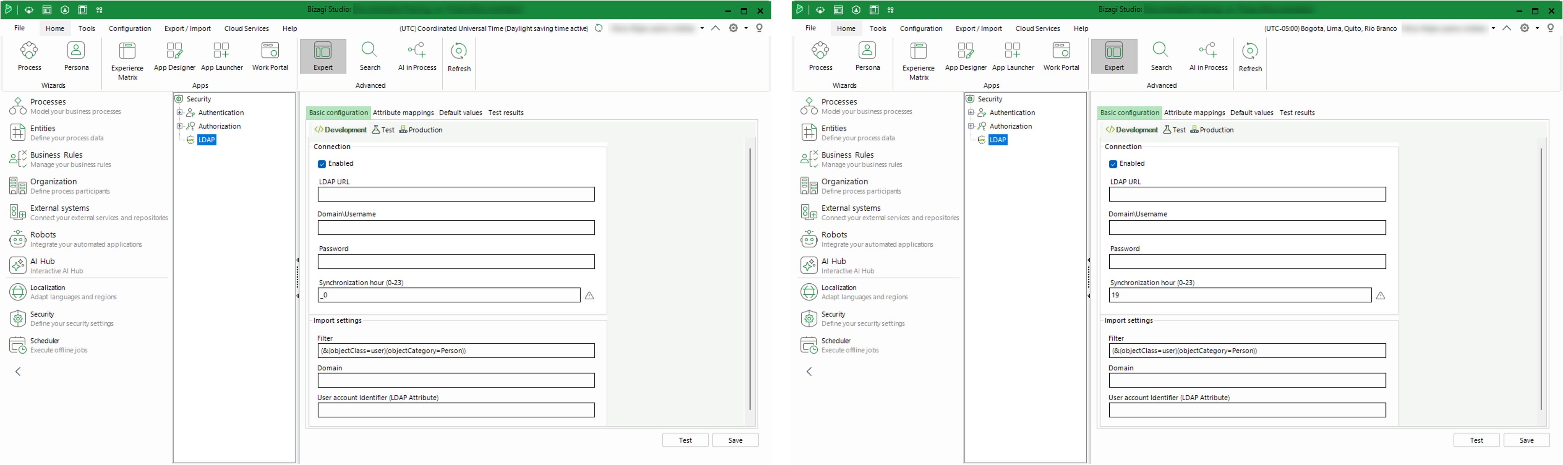Expand the Authorization node in the UTC window
Screen dimensions: 1563x465
click(180, 126)
